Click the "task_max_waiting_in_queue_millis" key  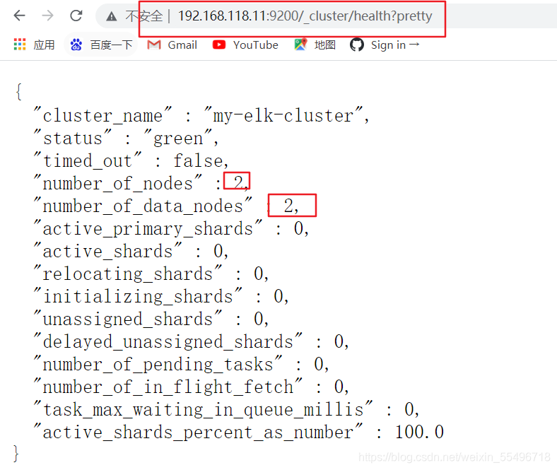203,409
